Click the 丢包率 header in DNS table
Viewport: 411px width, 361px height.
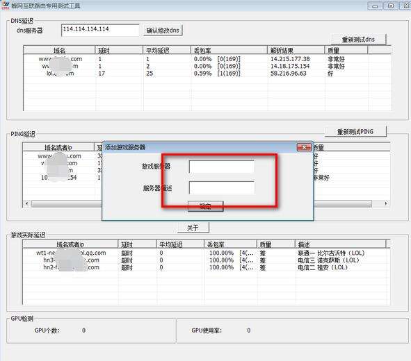click(229, 50)
